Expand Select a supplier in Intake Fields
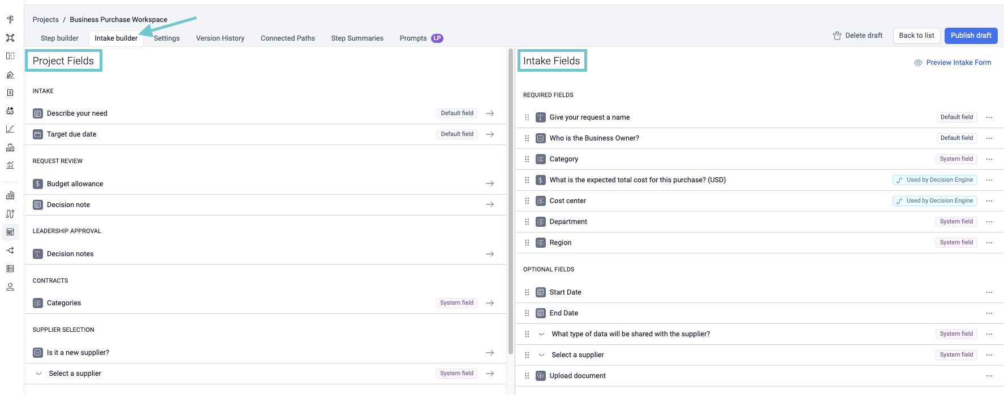The width and height of the screenshot is (1004, 395). coord(541,355)
